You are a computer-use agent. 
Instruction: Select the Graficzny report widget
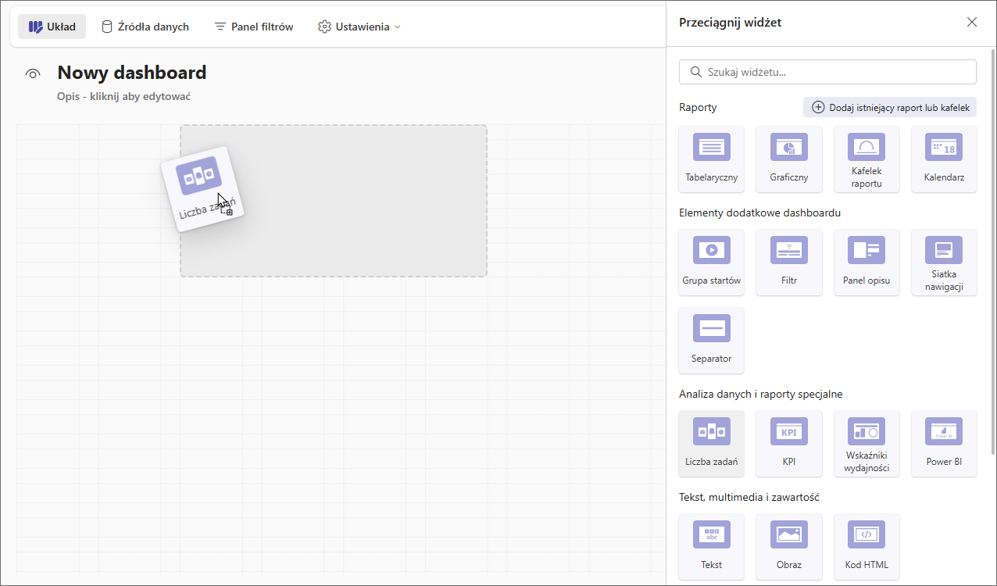788,159
